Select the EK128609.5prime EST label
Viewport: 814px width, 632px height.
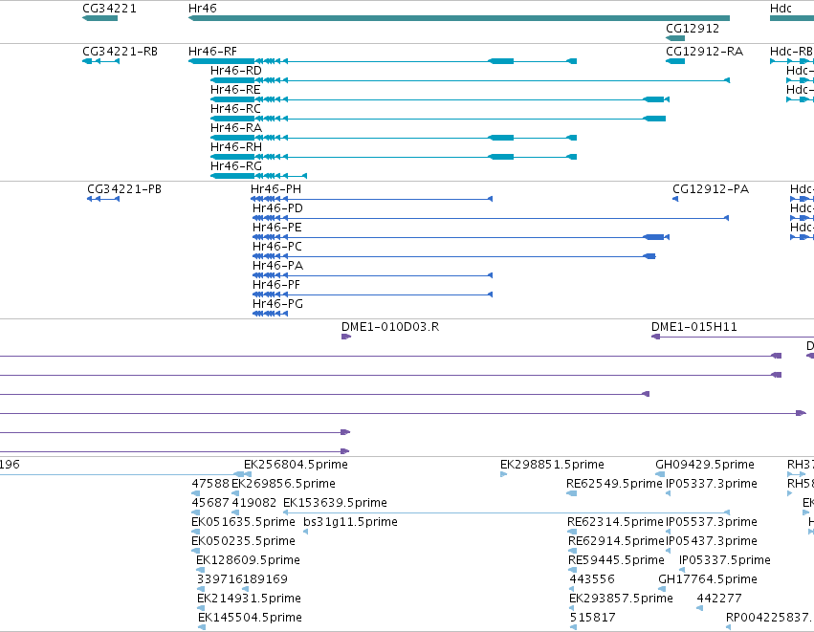tap(248, 560)
